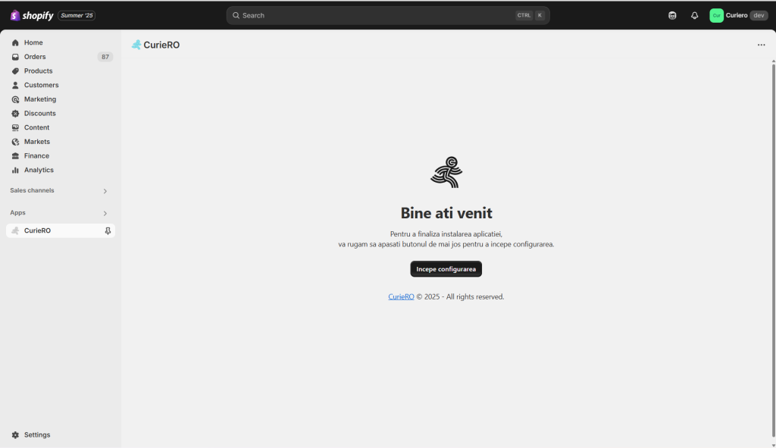Expand Sales channels chevron

coord(105,191)
